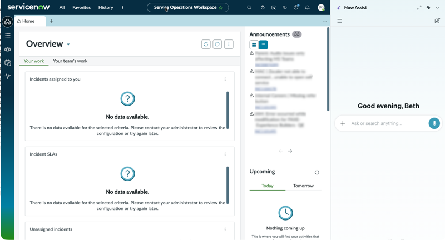Select the Home tab
Image resolution: width=445 pixels, height=240 pixels.
[x=31, y=21]
